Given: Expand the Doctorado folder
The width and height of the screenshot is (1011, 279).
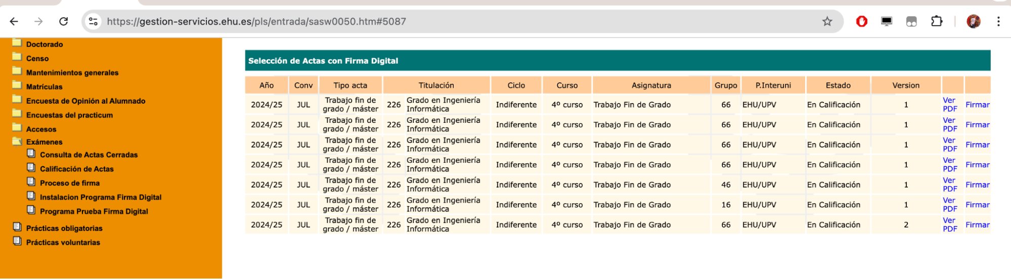Looking at the screenshot, I should (44, 44).
